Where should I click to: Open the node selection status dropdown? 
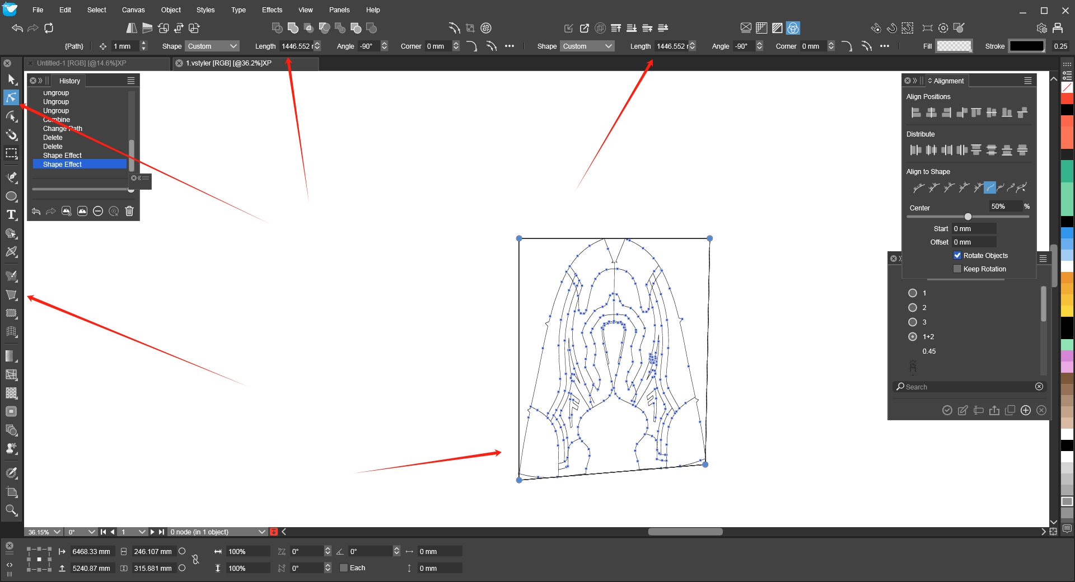pyautogui.click(x=261, y=532)
